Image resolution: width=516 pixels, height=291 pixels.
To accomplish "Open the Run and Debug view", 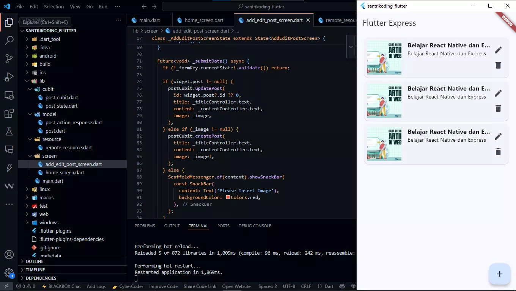I will 9,77.
